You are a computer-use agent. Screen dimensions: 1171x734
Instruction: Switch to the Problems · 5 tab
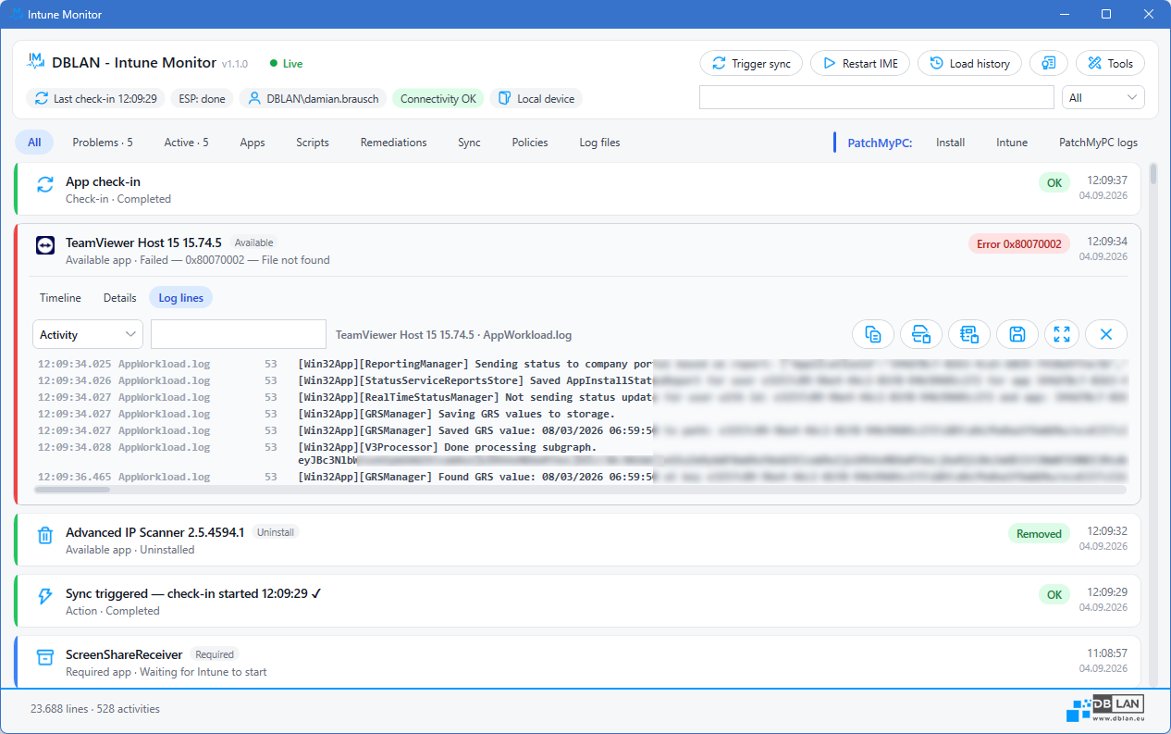point(103,143)
